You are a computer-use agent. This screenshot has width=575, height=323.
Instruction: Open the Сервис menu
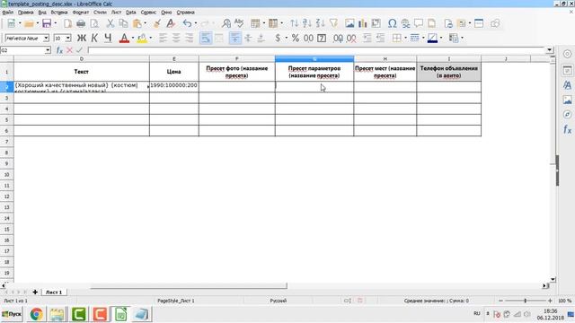pyautogui.click(x=148, y=12)
